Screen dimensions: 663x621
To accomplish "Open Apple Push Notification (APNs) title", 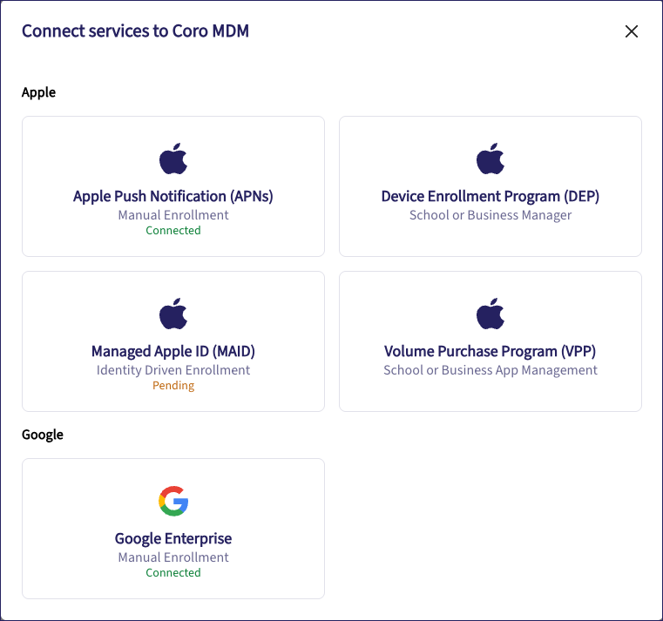I will pyautogui.click(x=173, y=196).
